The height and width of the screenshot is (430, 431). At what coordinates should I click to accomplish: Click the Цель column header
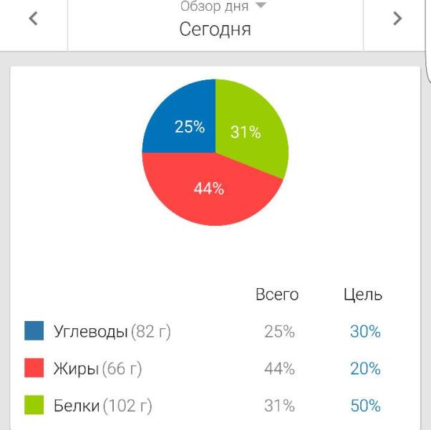coord(363,295)
